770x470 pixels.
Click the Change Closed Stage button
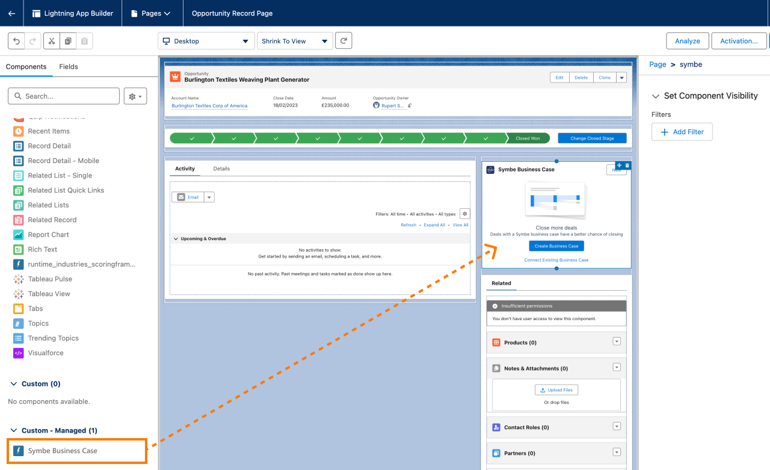[592, 138]
